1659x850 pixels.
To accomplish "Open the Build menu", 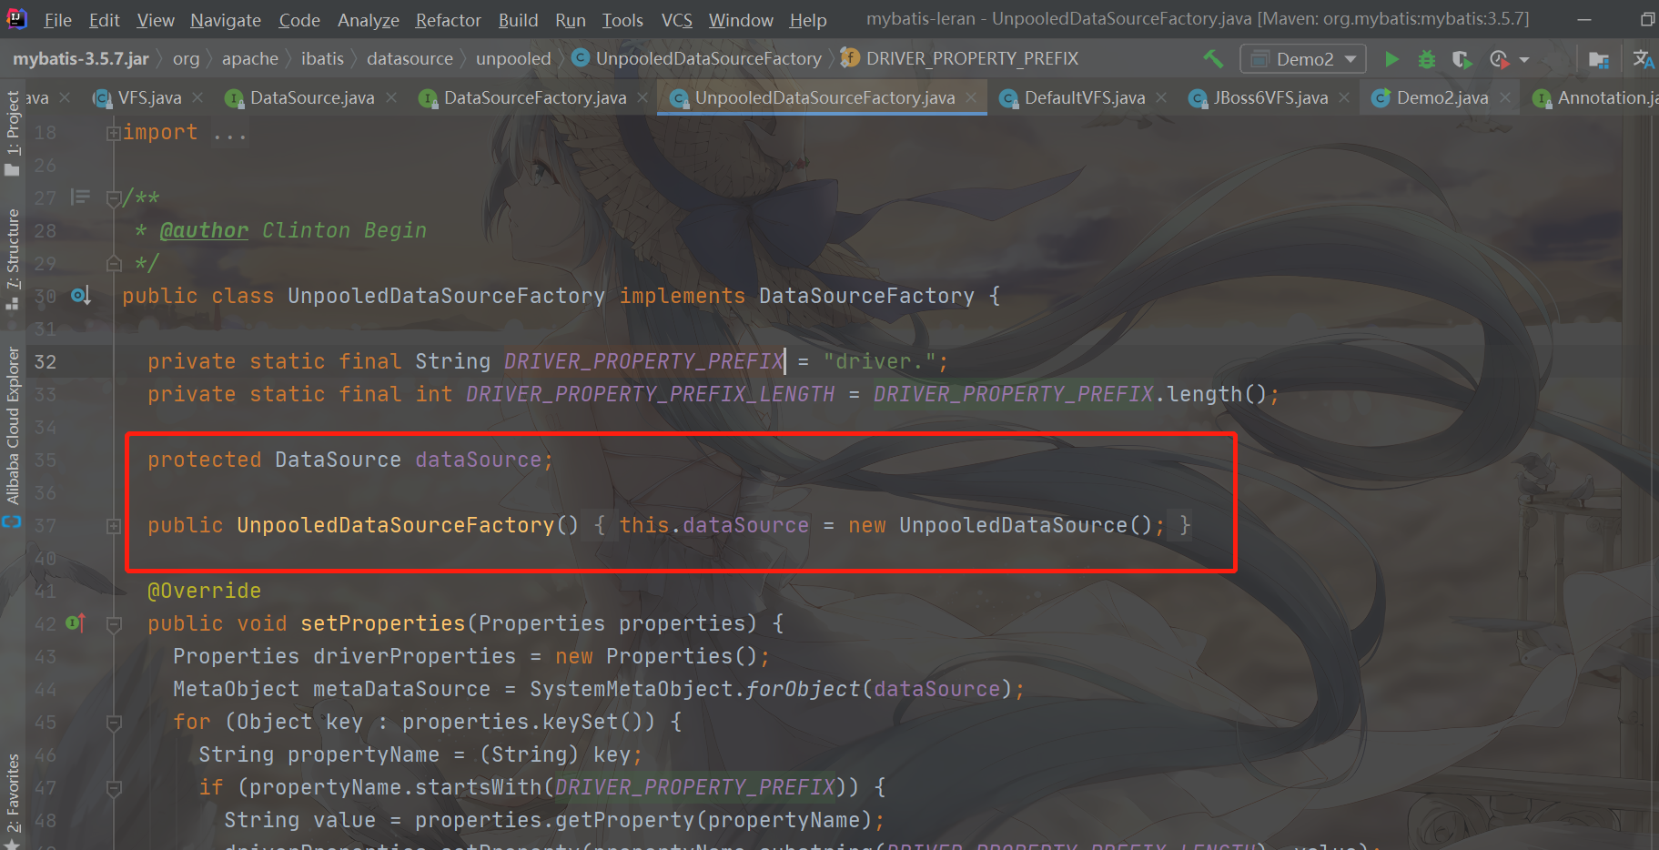I will tap(518, 20).
